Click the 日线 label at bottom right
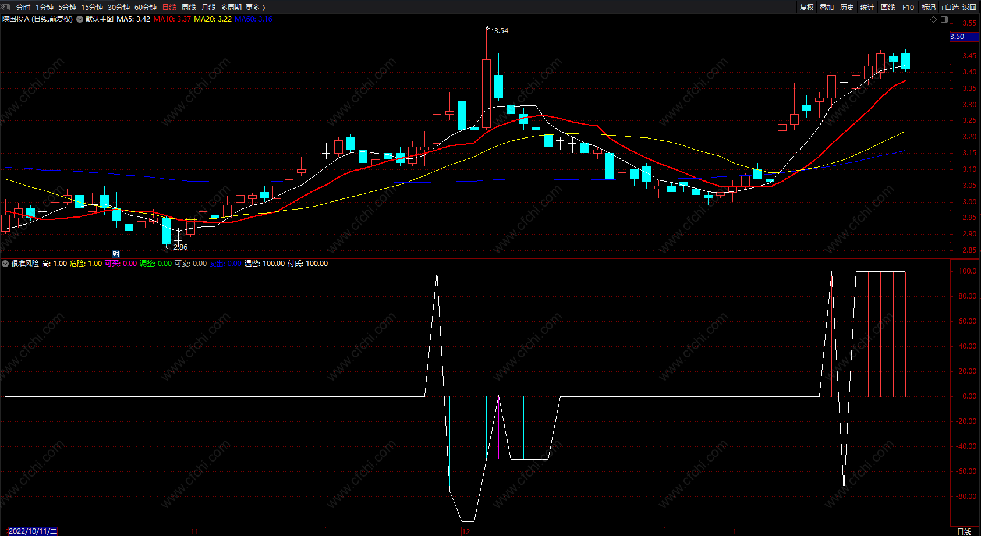This screenshot has width=981, height=536. (x=964, y=531)
